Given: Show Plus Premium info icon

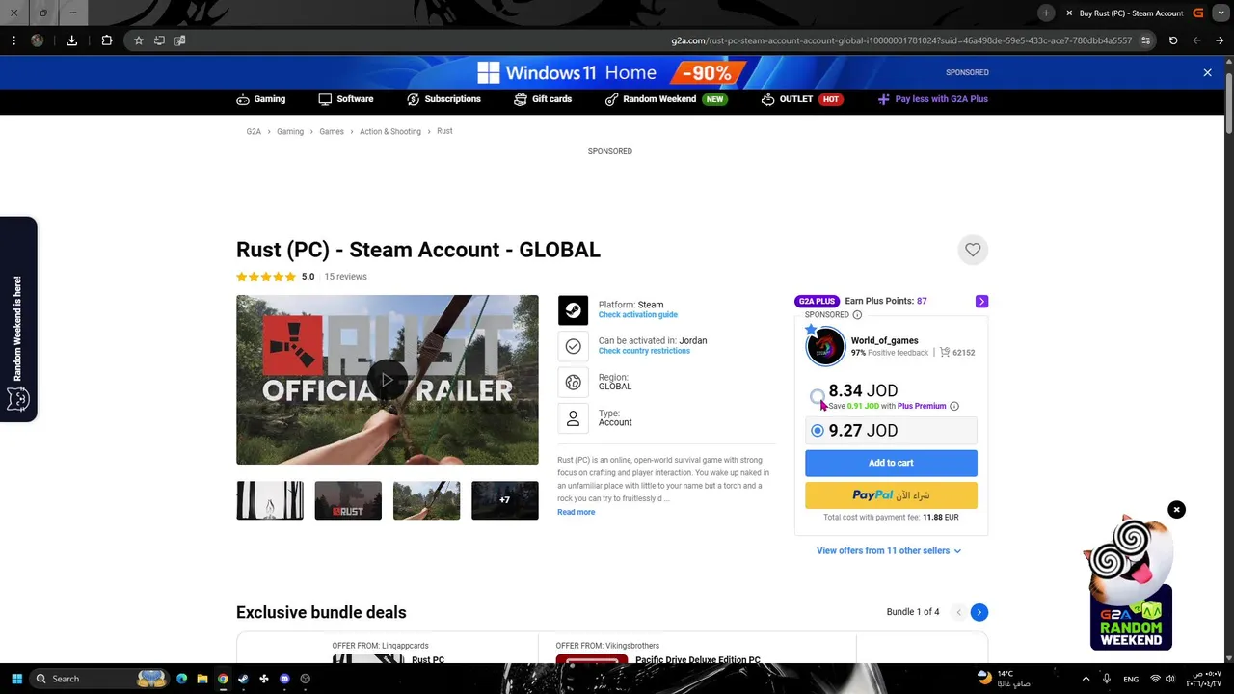Looking at the screenshot, I should coord(954,406).
